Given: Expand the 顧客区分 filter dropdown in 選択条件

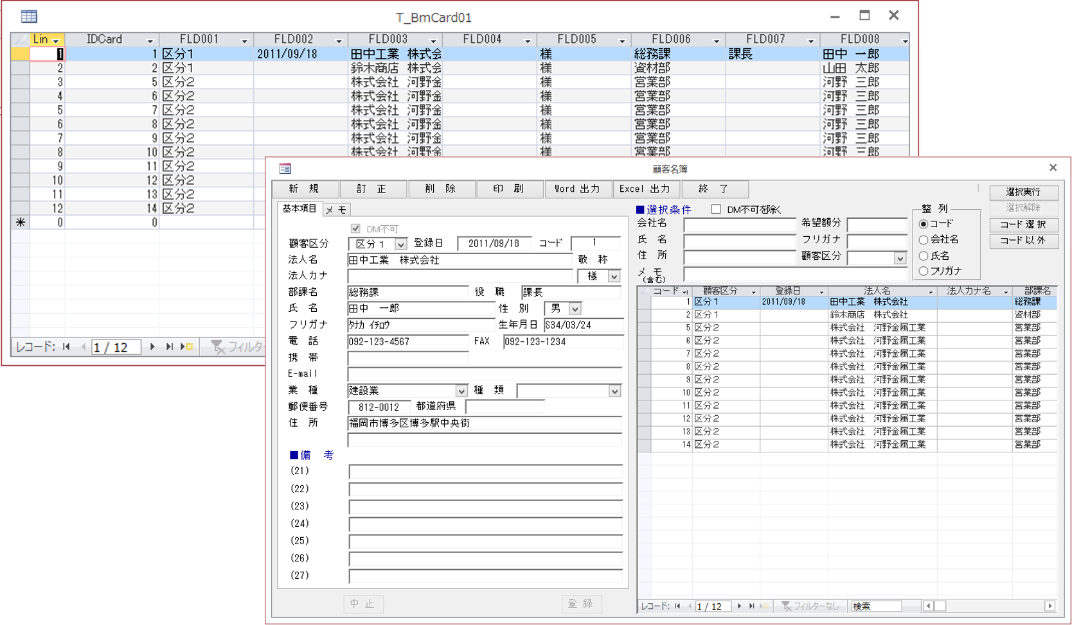Looking at the screenshot, I should (900, 258).
